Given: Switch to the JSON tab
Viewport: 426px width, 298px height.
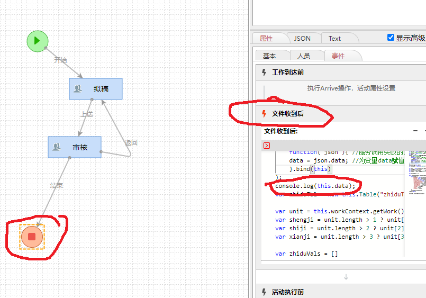Looking at the screenshot, I should 302,38.
